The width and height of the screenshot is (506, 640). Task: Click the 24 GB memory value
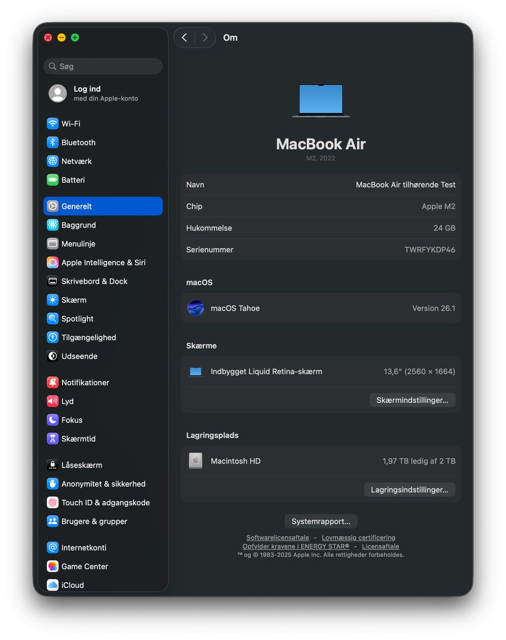point(445,228)
